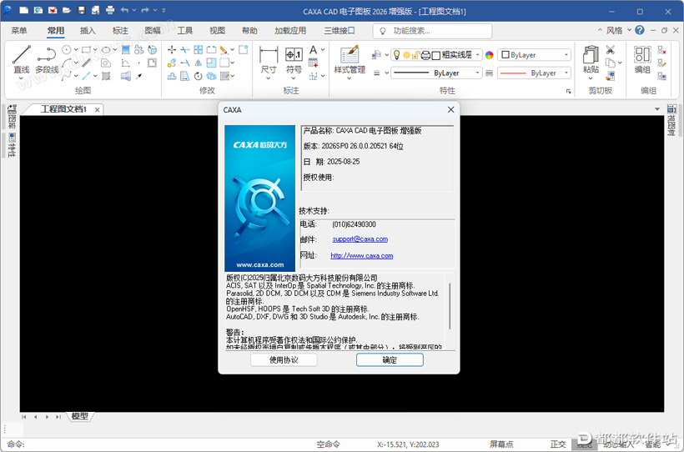This screenshot has width=684, height=452.
Task: Open the 尺寸 dimension tool
Action: point(269,59)
